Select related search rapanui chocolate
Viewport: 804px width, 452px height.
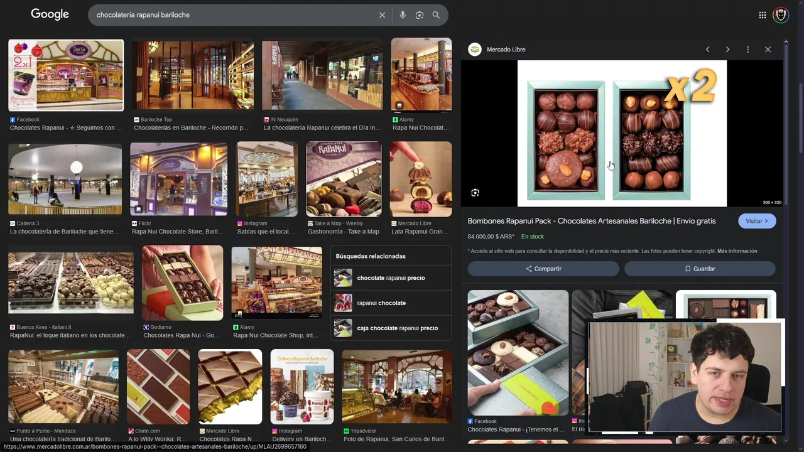[x=391, y=303]
